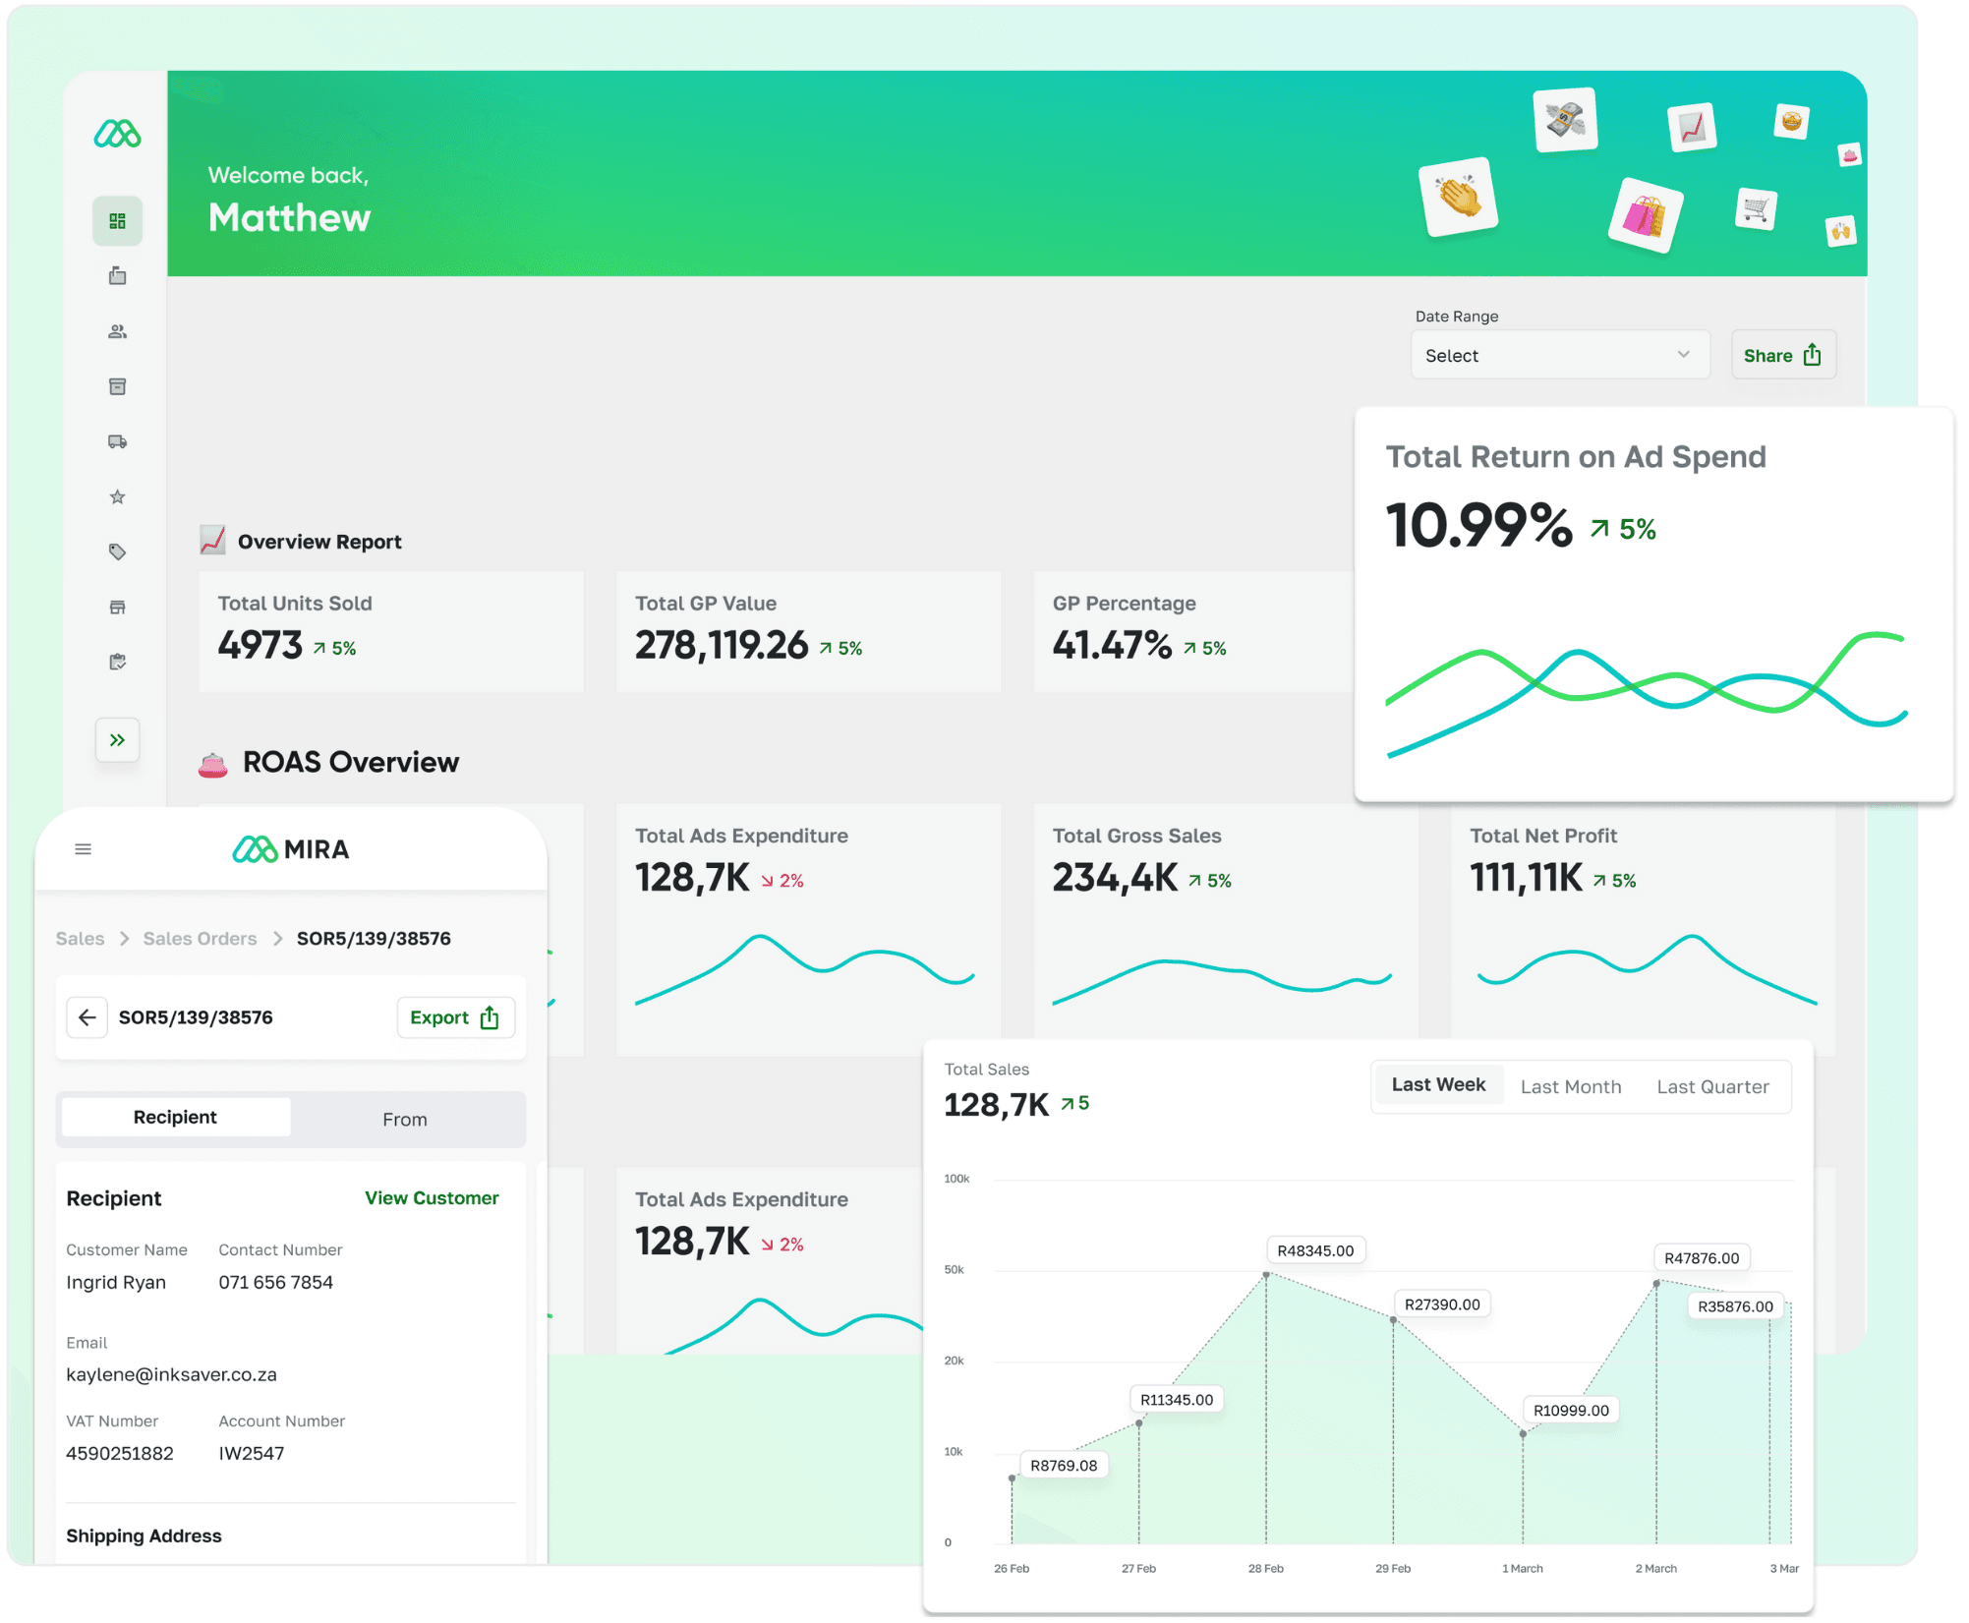Tap the hamburger menu icon beside MIRA

(x=84, y=849)
